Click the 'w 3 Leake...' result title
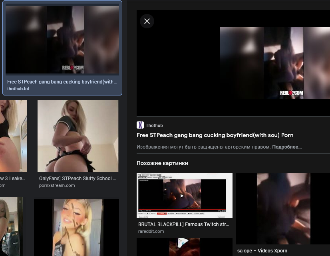This screenshot has width=330, height=256. pyautogui.click(x=13, y=179)
